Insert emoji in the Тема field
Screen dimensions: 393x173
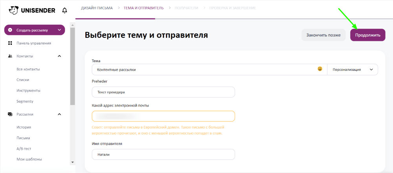click(320, 69)
